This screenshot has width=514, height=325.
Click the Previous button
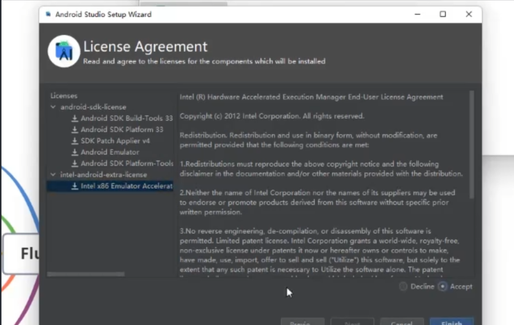[303, 321]
